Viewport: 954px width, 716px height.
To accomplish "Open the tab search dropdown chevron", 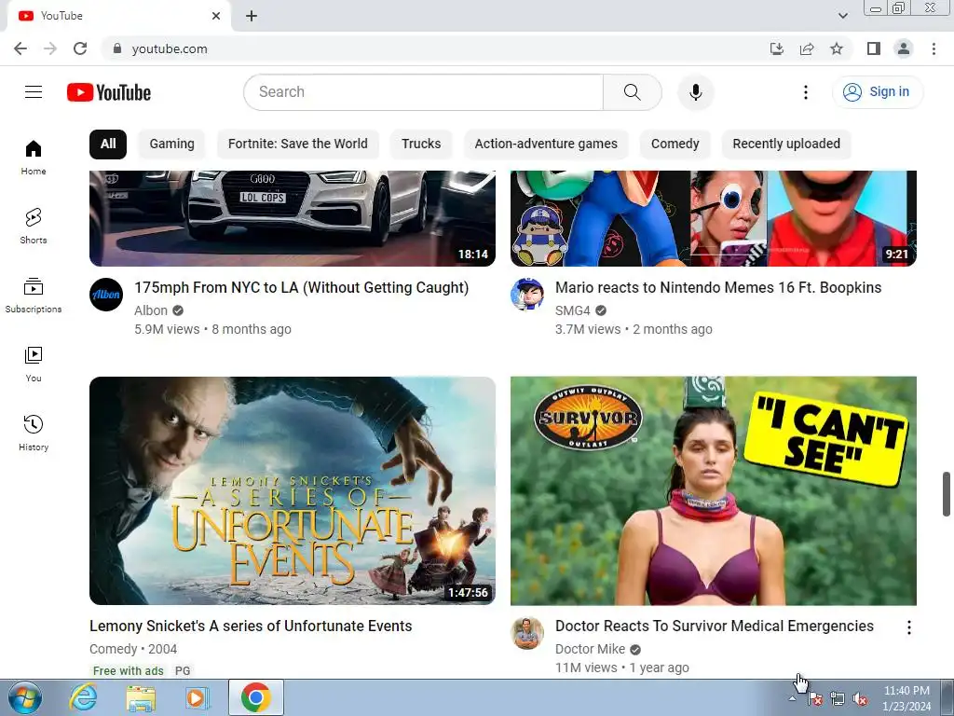I will point(842,16).
